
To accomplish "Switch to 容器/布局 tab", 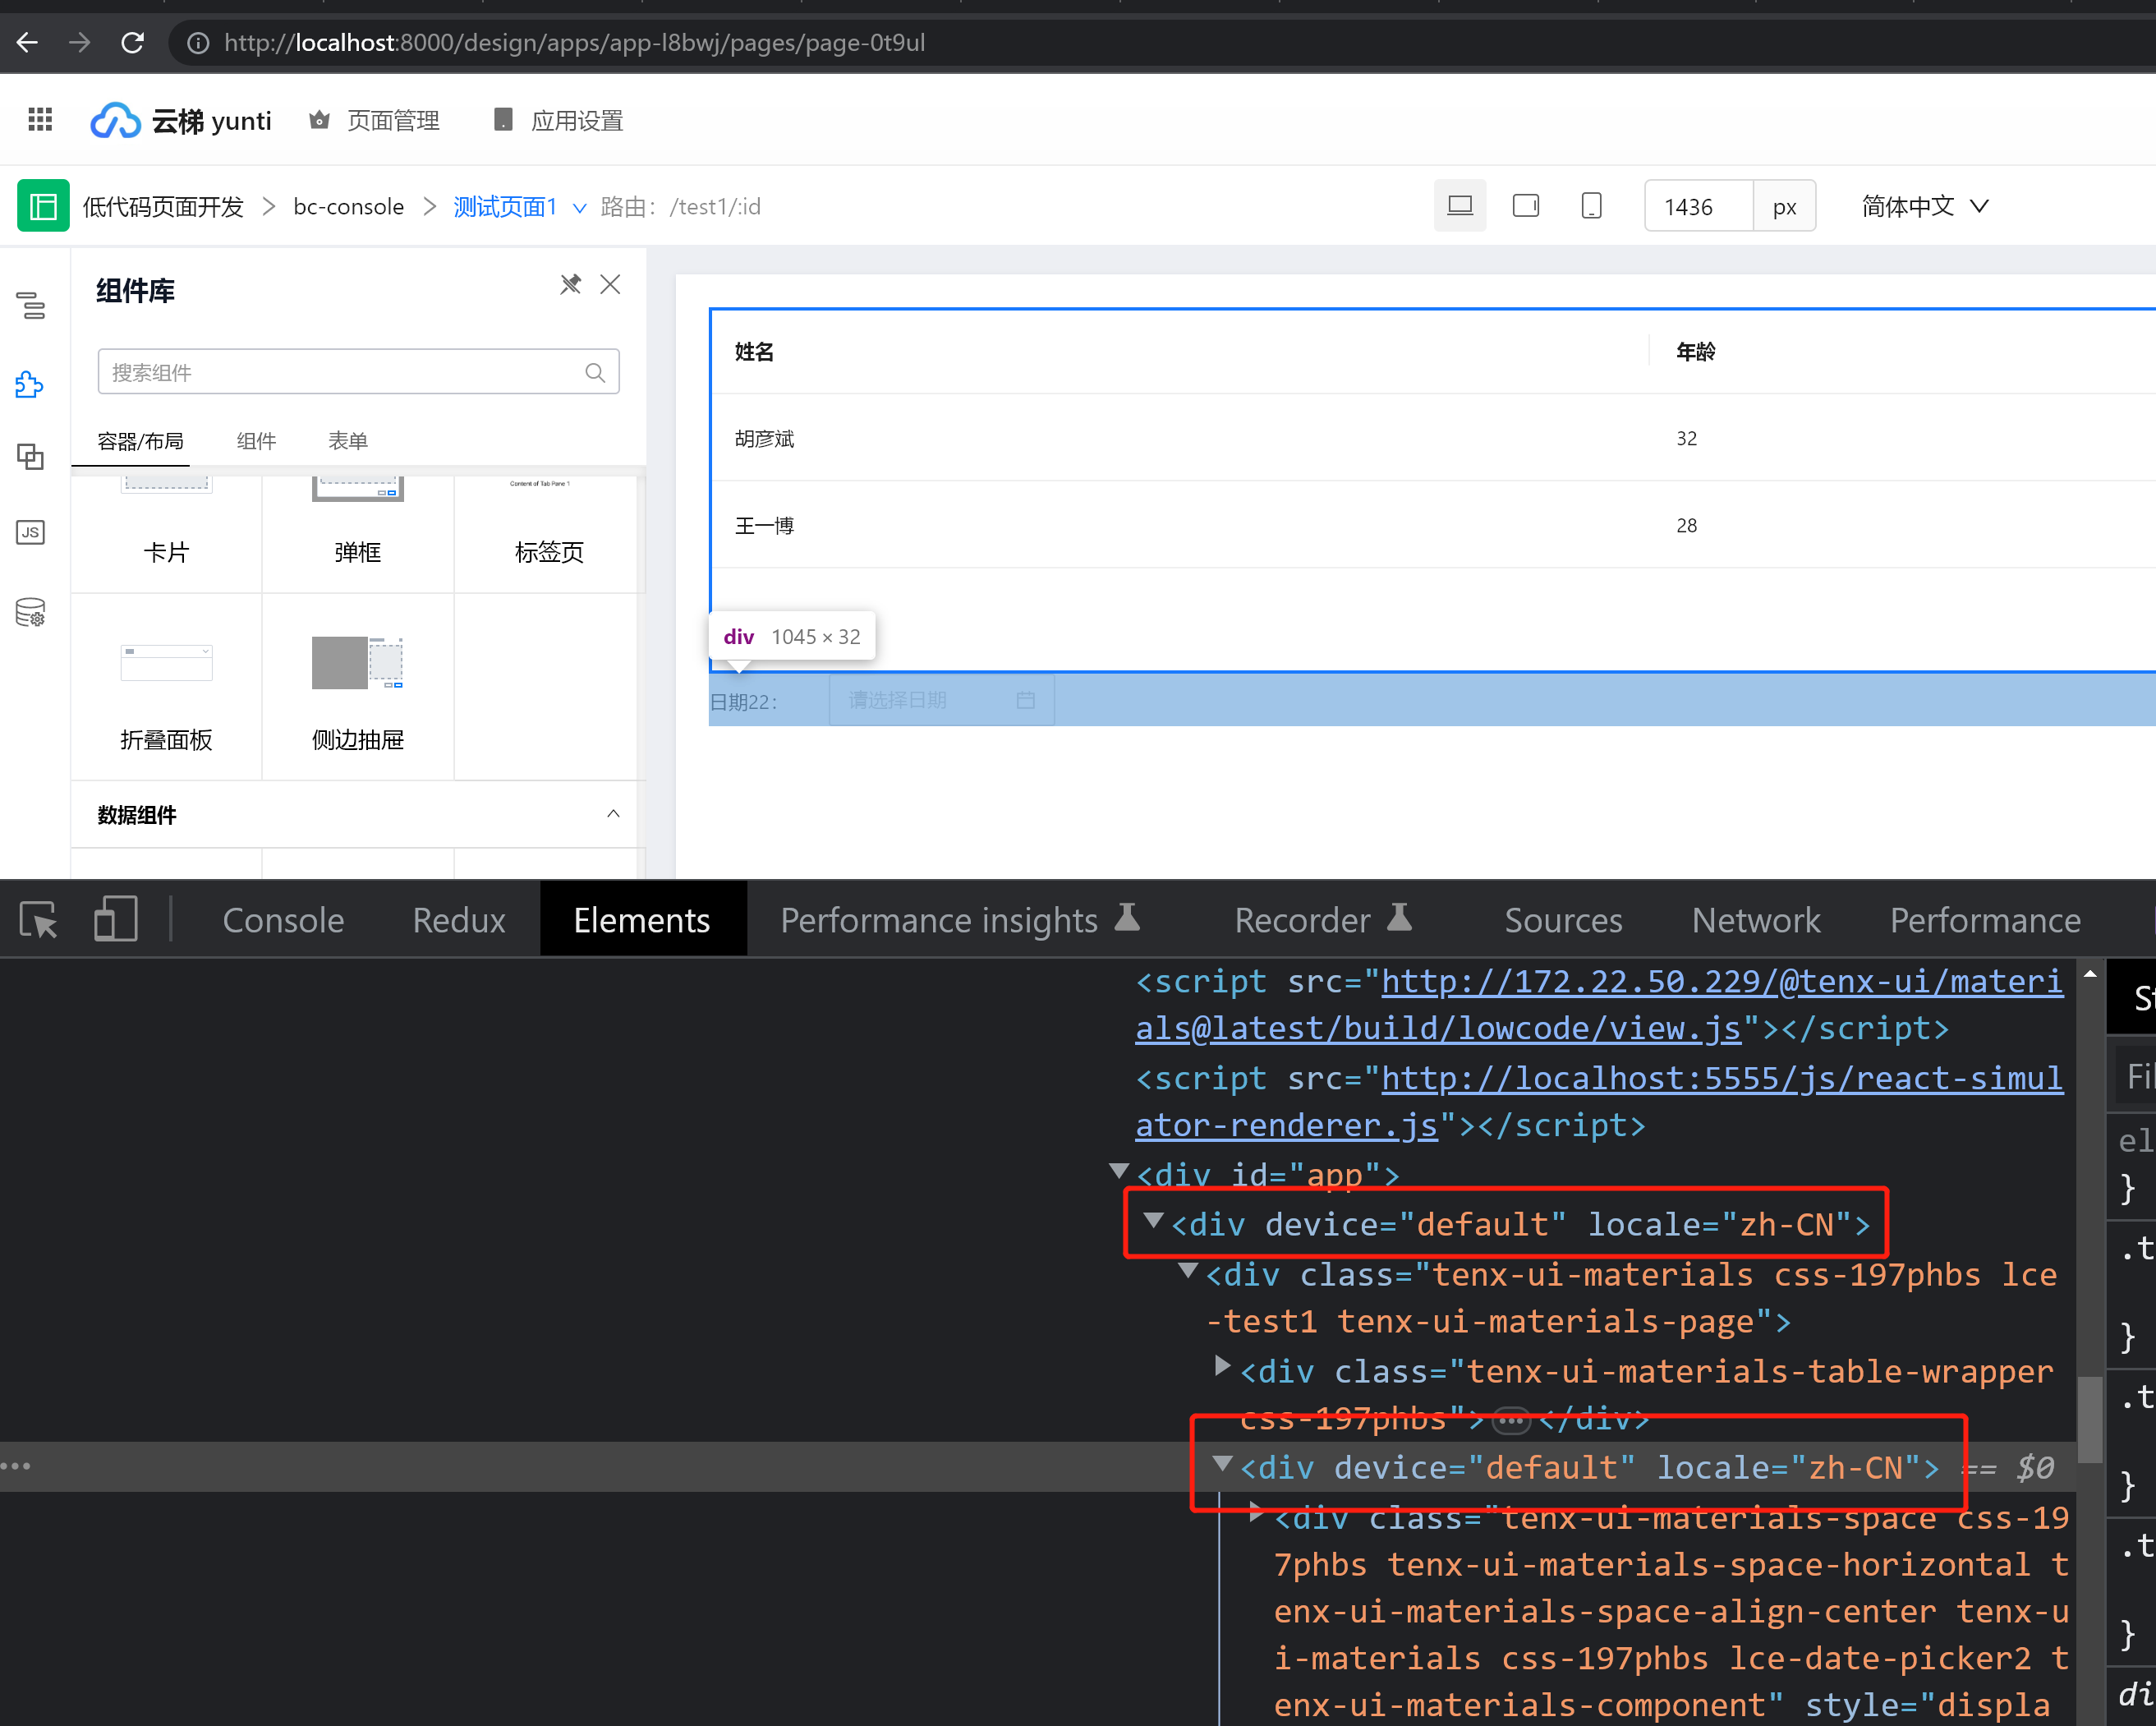I will point(140,441).
